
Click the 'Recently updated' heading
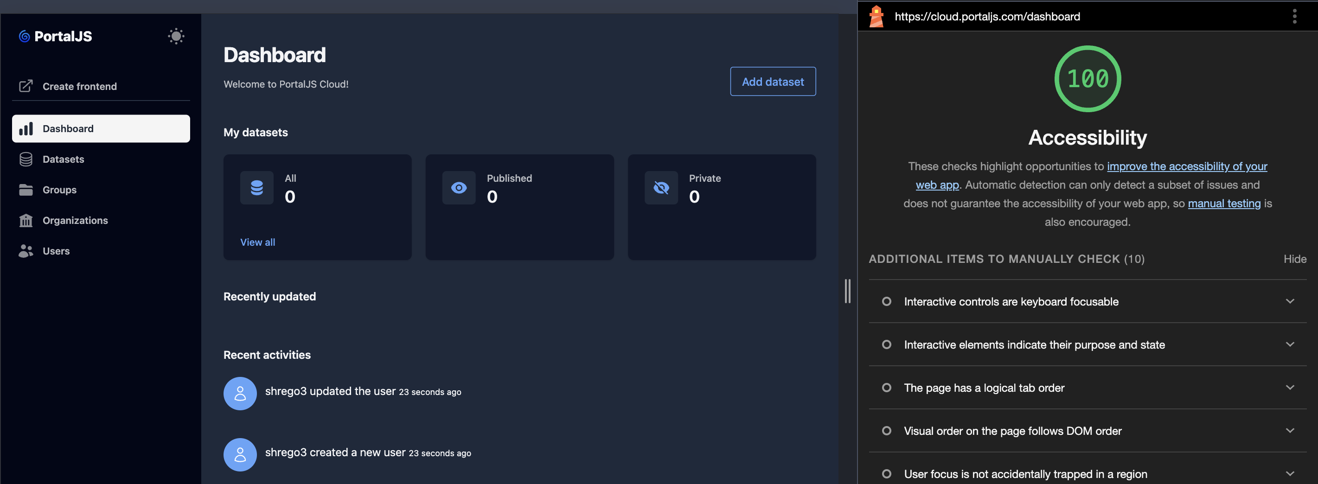(269, 297)
